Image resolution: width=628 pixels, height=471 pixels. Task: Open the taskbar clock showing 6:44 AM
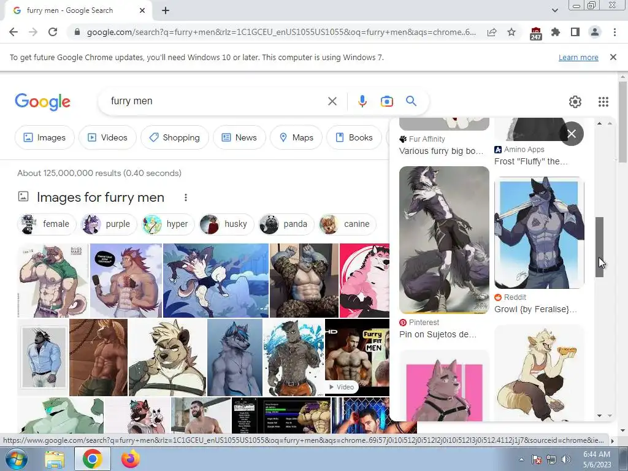(597, 459)
